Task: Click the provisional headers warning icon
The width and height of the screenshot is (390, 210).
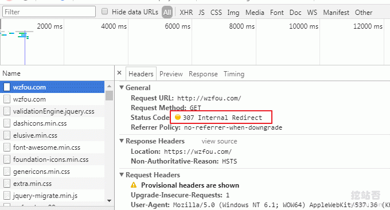Action: tap(134, 185)
